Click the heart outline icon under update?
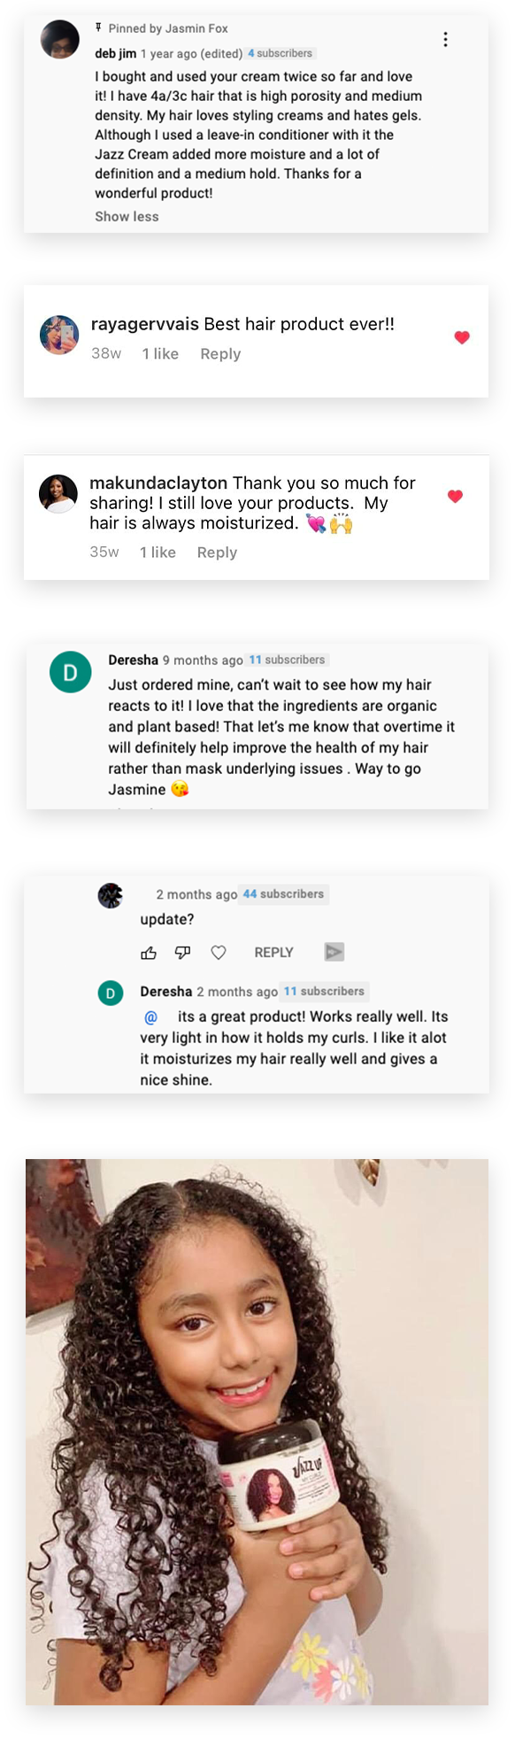The height and width of the screenshot is (1739, 515). pos(219,953)
